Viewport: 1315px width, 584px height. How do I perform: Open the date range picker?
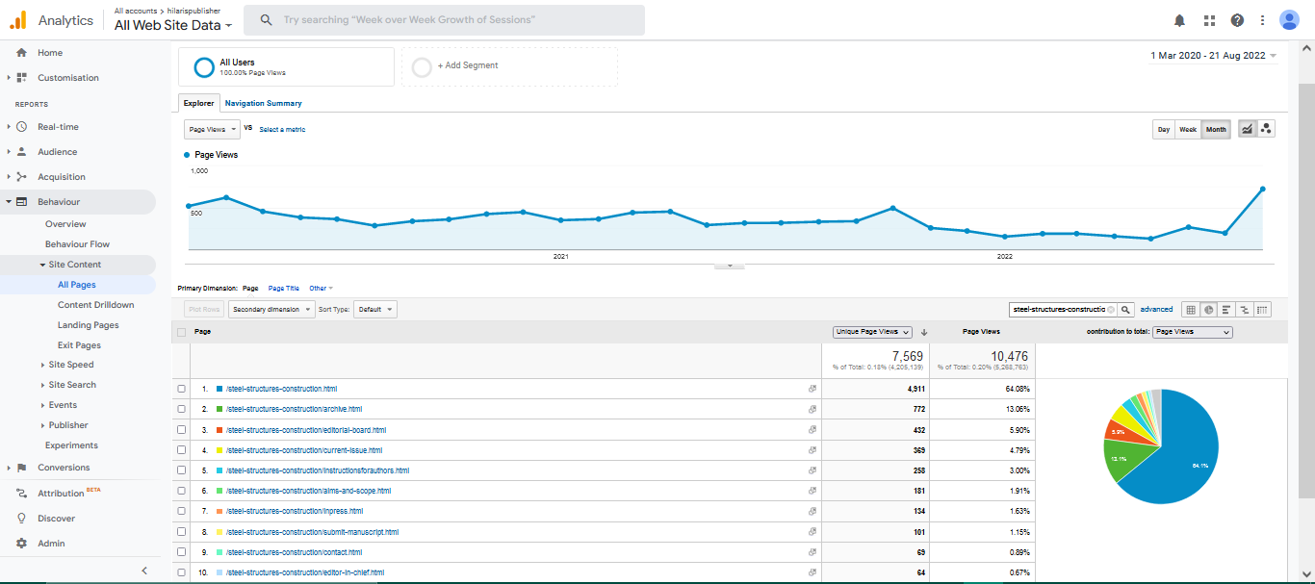(1213, 56)
